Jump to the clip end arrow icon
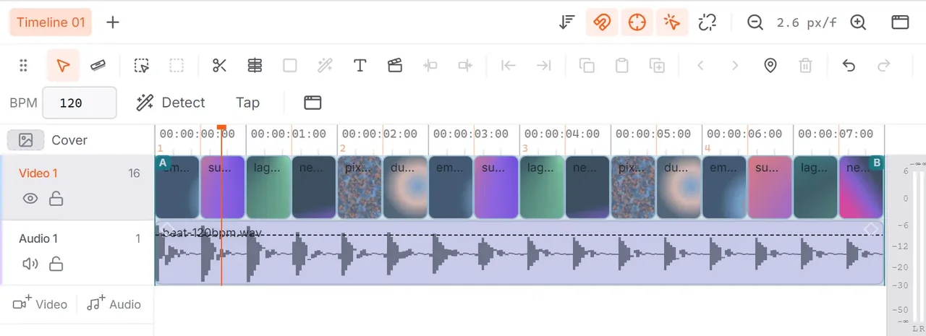The image size is (926, 336). point(543,66)
